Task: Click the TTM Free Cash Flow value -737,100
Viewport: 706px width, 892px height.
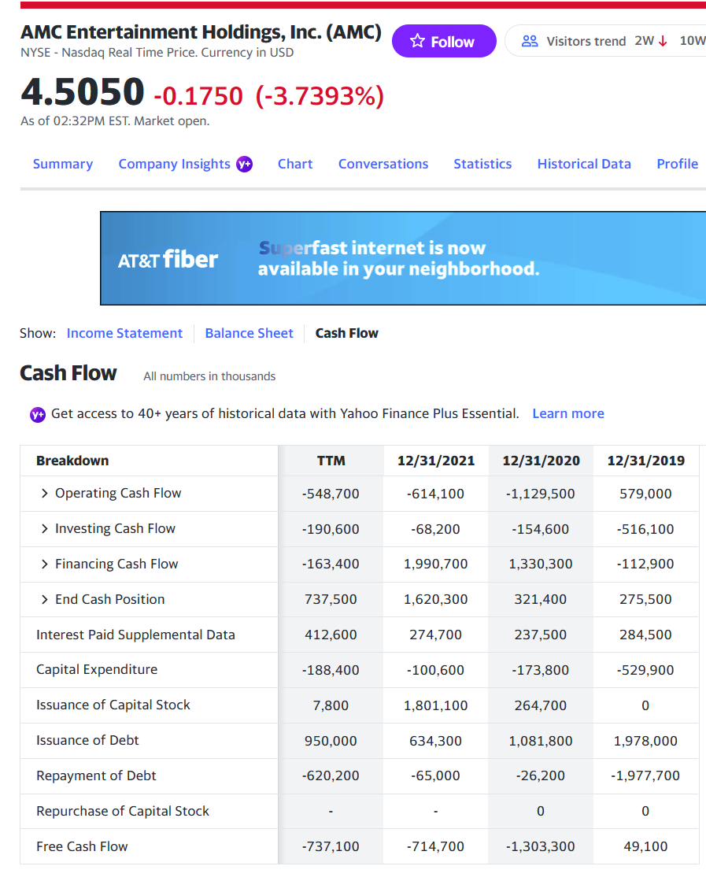Action: click(x=331, y=846)
